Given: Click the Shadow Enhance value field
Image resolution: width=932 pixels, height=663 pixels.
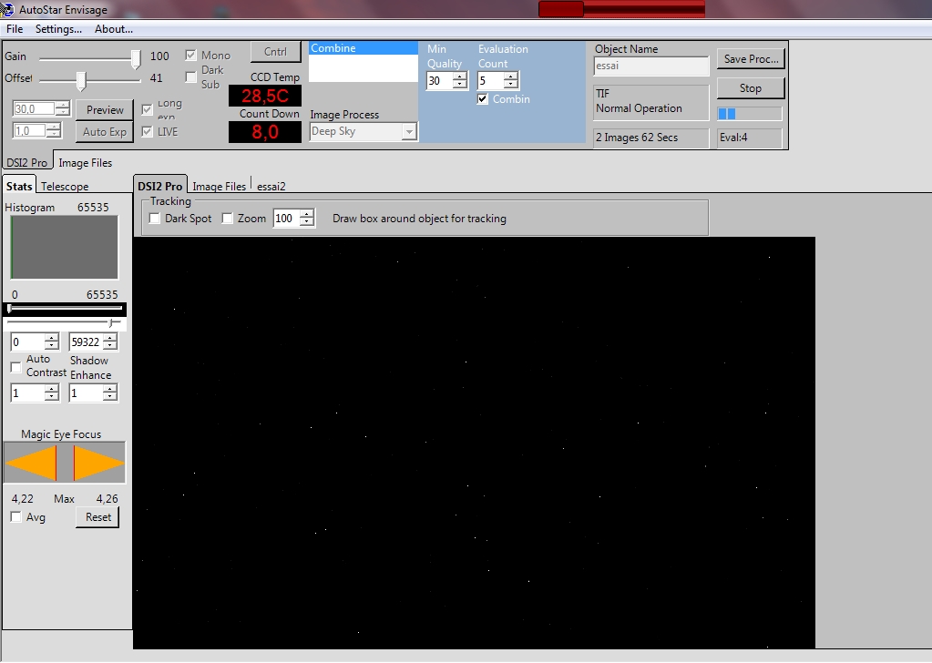Looking at the screenshot, I should (87, 393).
